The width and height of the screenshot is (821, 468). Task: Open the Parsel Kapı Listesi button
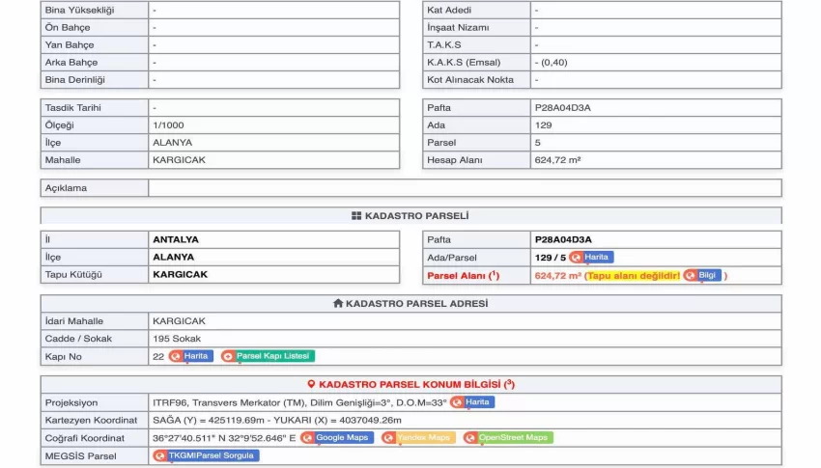[268, 356]
